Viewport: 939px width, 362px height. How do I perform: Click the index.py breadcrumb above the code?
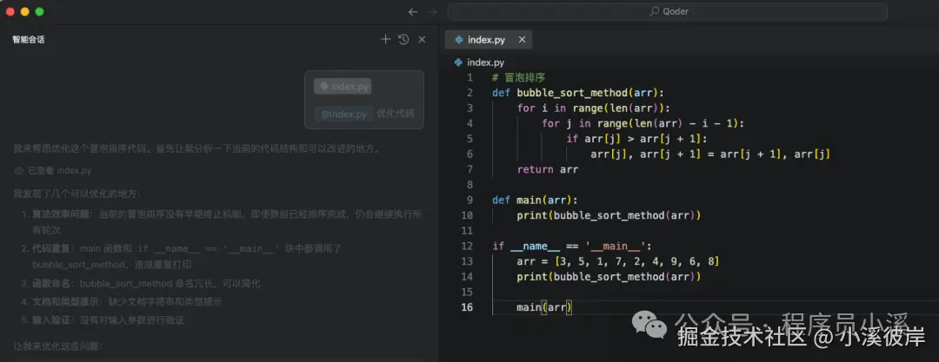pyautogui.click(x=486, y=63)
